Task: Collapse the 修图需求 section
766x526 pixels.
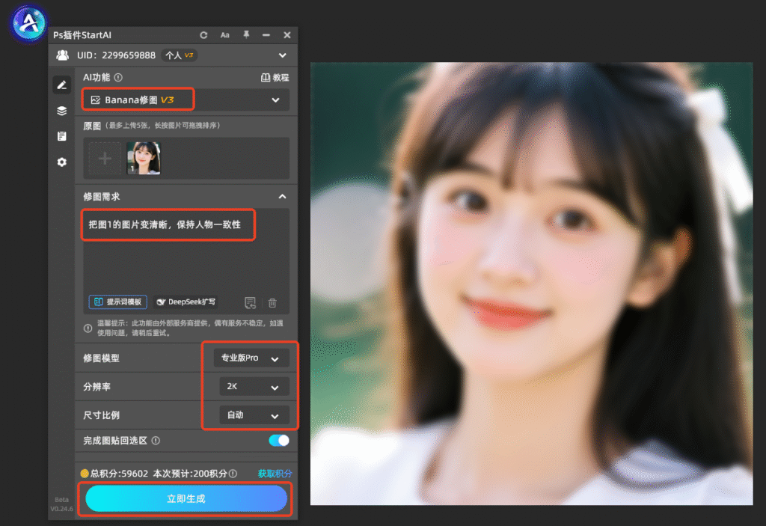Action: [282, 197]
